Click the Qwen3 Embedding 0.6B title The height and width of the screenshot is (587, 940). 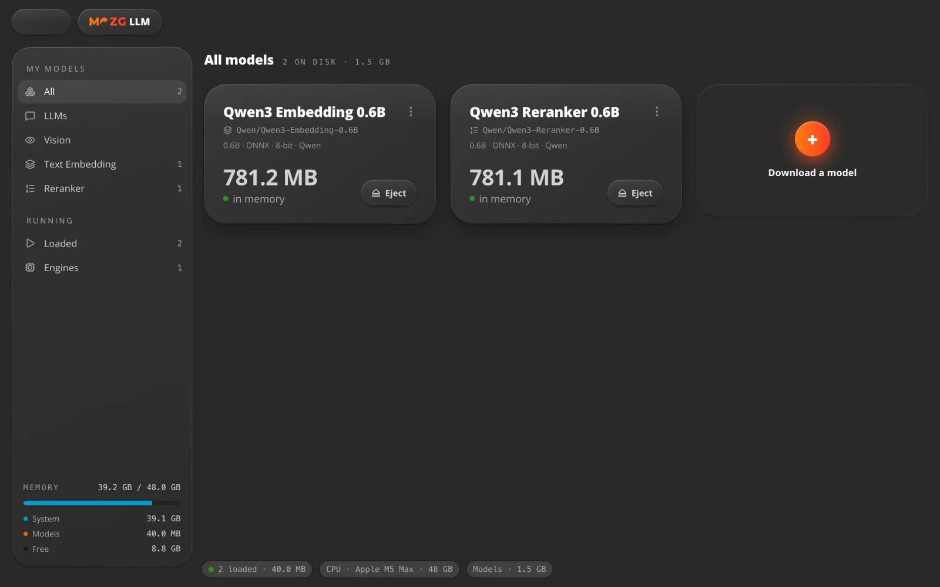pyautogui.click(x=304, y=112)
